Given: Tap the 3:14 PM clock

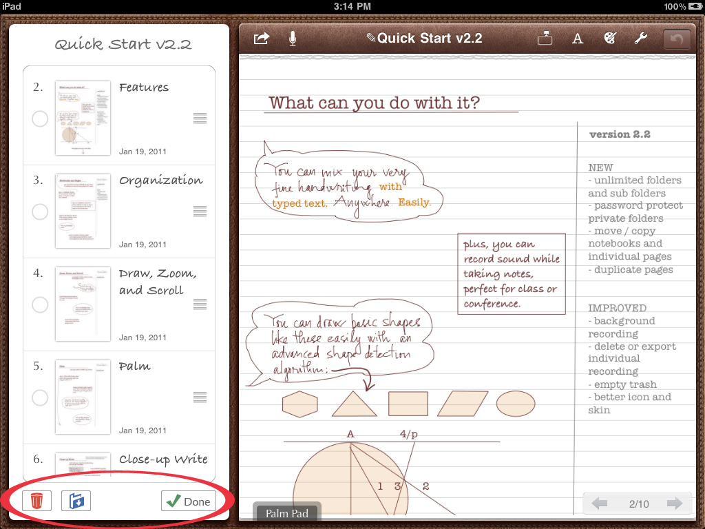Looking at the screenshot, I should pyautogui.click(x=352, y=6).
